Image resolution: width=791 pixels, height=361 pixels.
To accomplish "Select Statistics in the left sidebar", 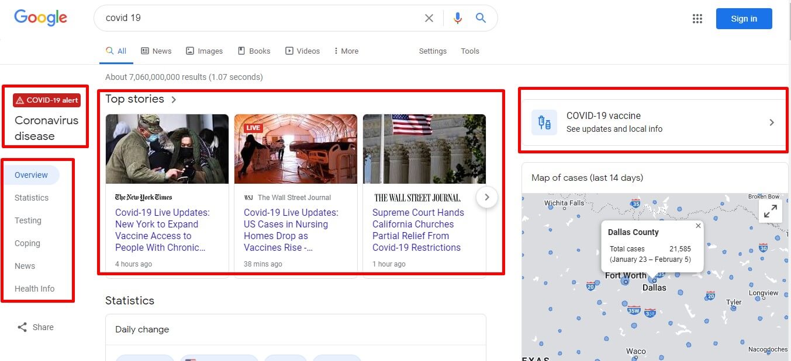I will [32, 198].
